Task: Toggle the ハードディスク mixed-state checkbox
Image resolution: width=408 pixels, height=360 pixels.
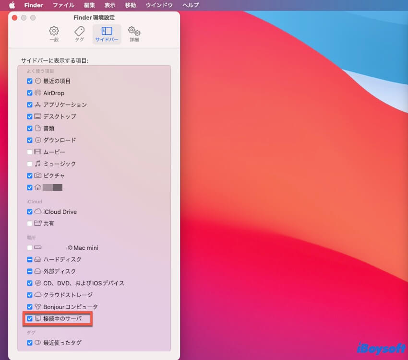Action: [x=30, y=259]
